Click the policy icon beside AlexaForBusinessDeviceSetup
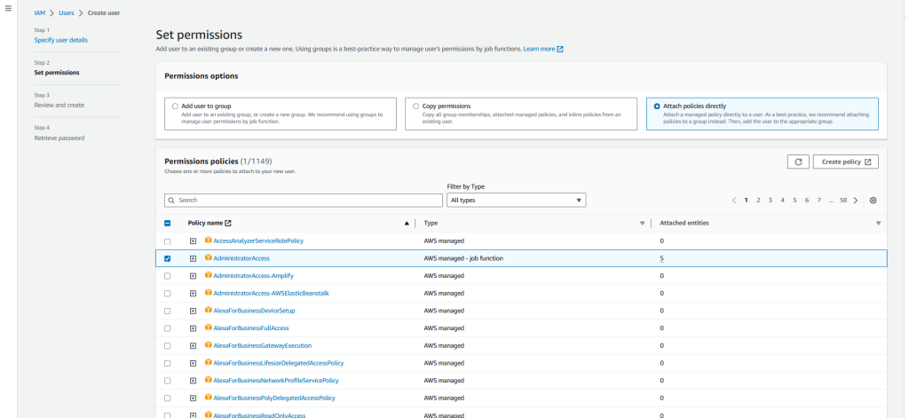Viewport: 909px width, 418px height. [208, 310]
